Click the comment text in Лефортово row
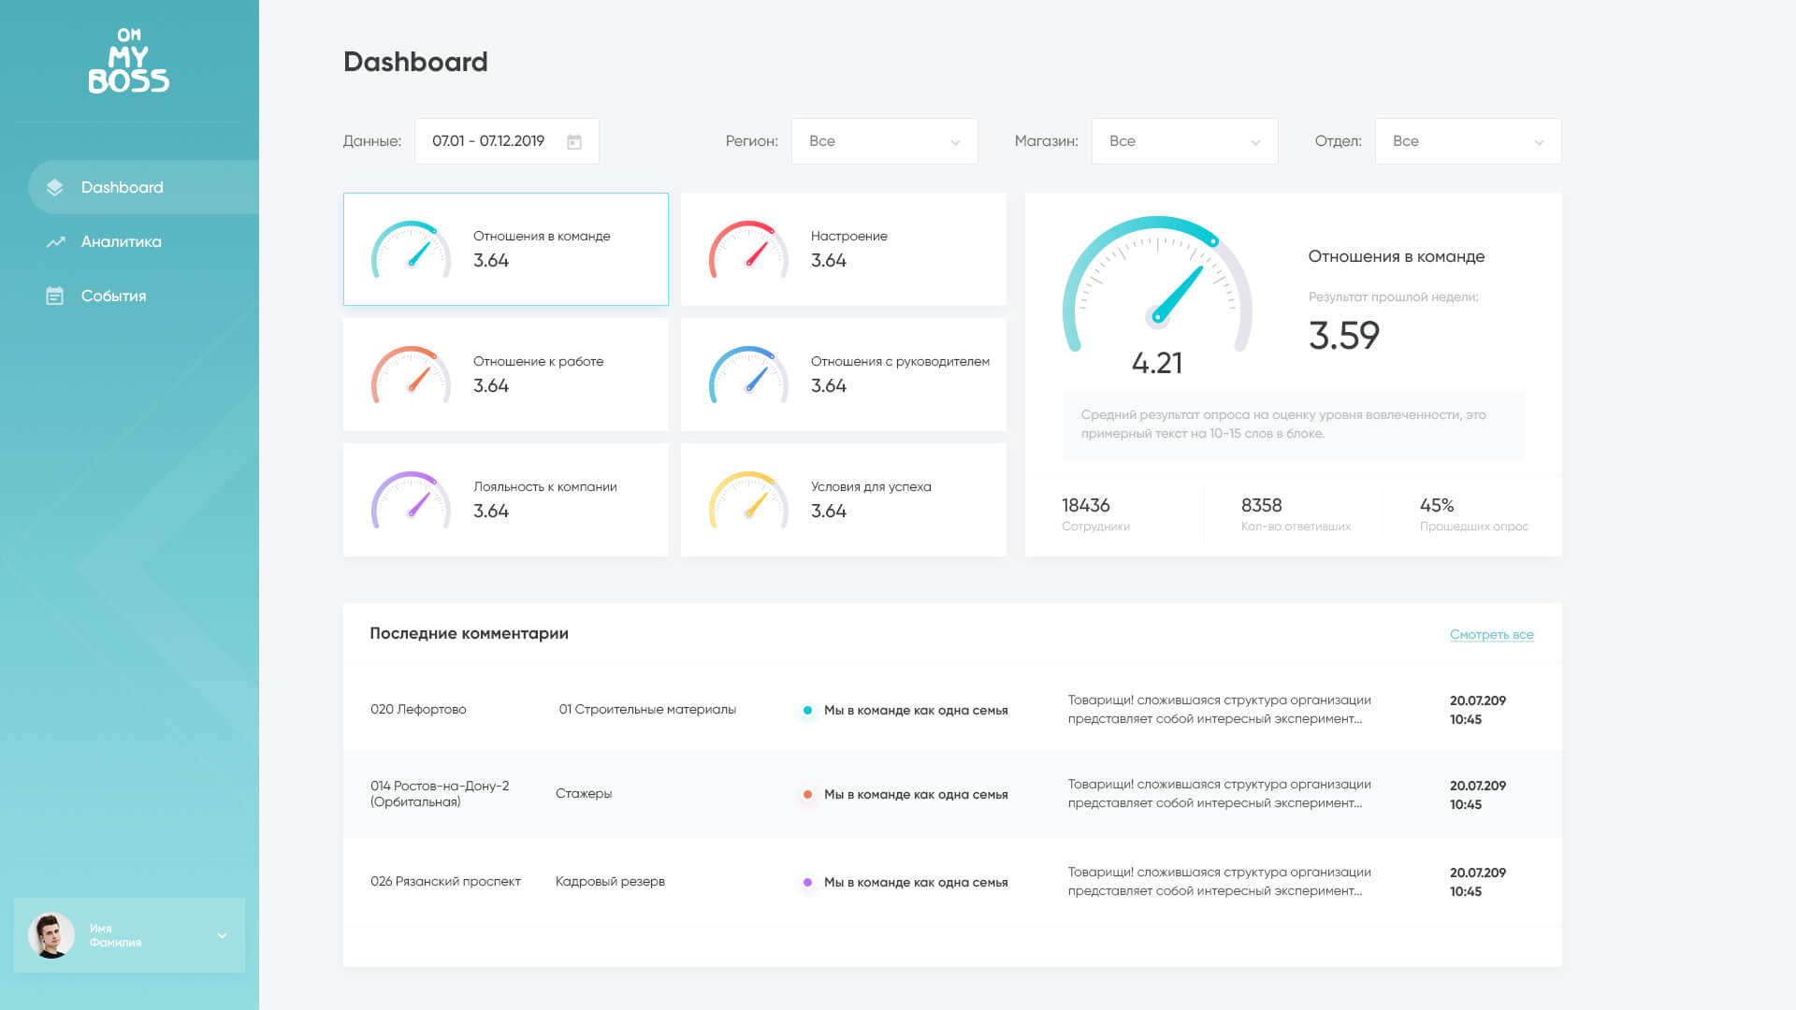 [1220, 709]
